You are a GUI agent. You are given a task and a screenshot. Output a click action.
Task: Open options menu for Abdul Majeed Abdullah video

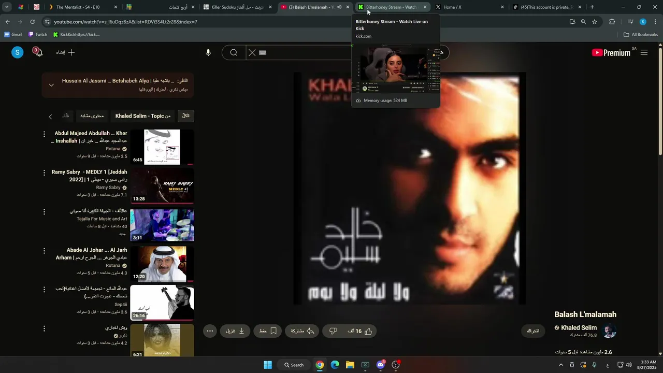coord(44,134)
